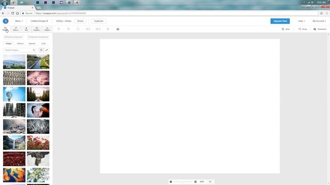Click the Share button
330x185 pixels.
pyautogui.click(x=303, y=29)
